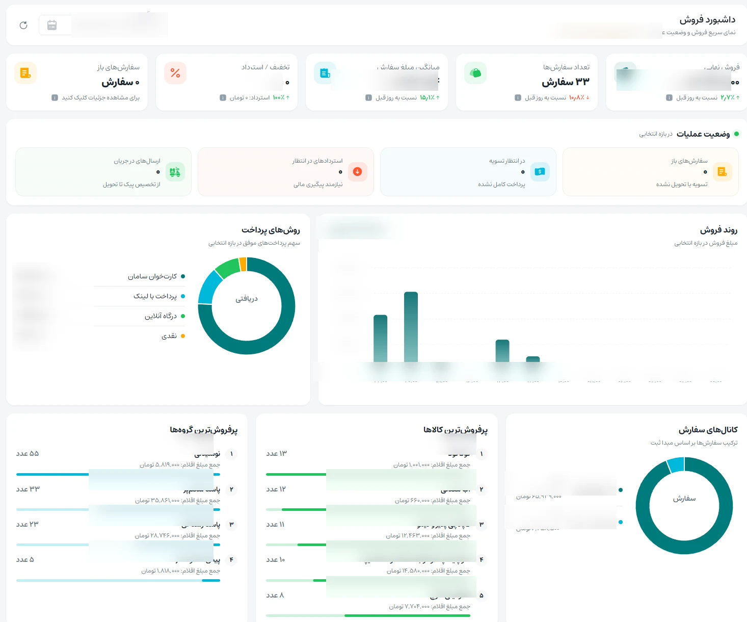Click the 'درگاه آنلاین' legend label

[x=161, y=316]
